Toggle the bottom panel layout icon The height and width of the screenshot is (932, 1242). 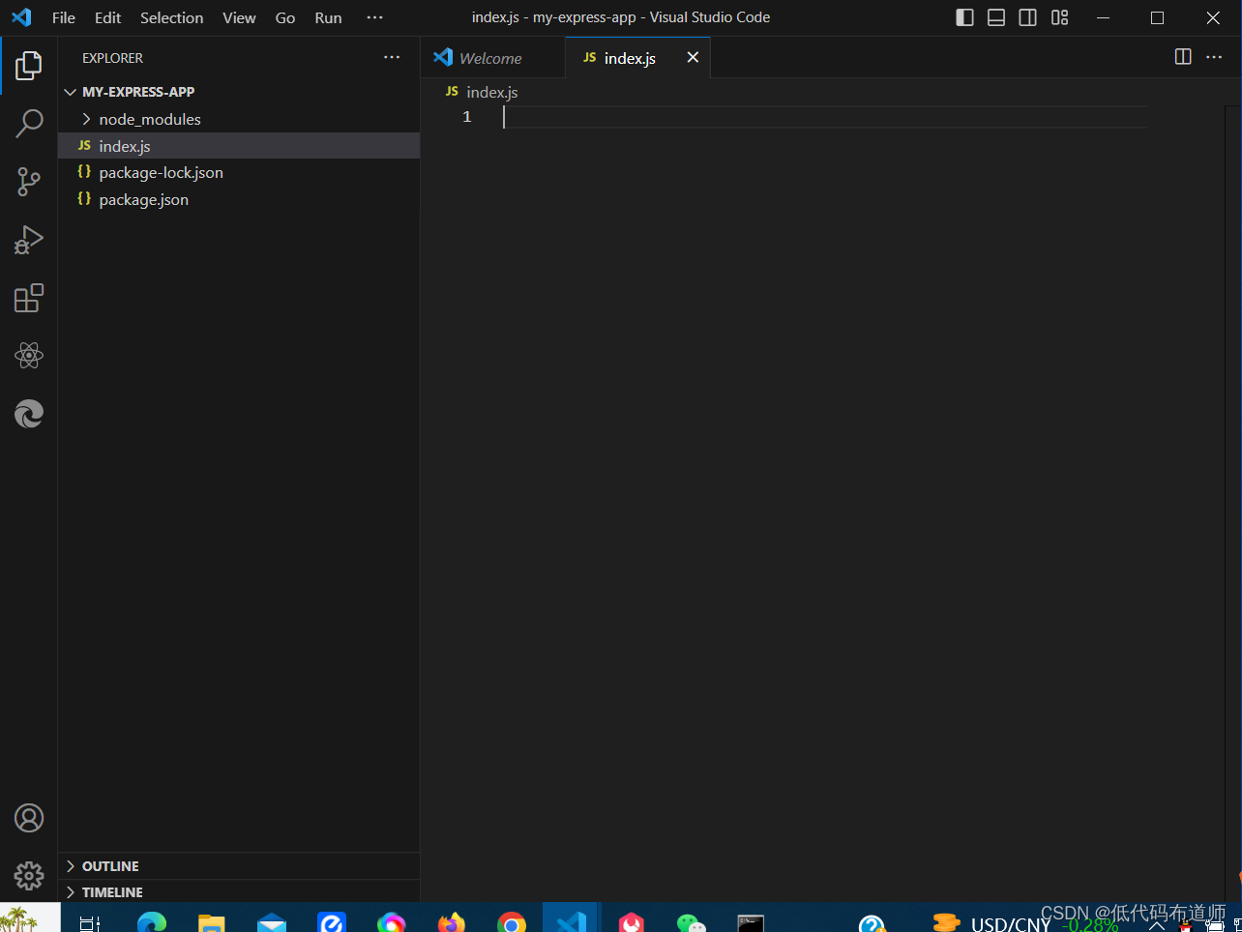tap(996, 17)
